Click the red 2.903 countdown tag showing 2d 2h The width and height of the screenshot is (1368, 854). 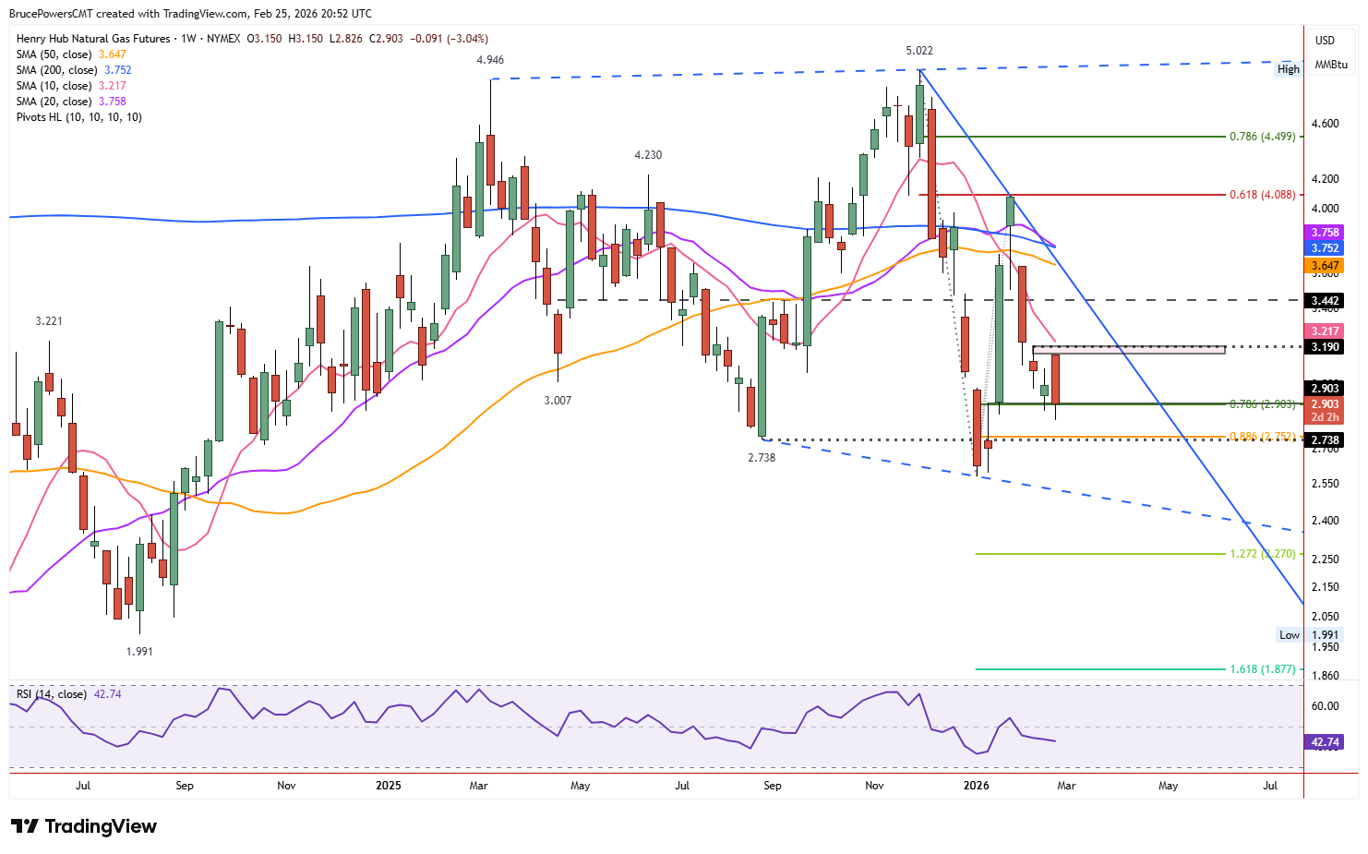[1325, 411]
